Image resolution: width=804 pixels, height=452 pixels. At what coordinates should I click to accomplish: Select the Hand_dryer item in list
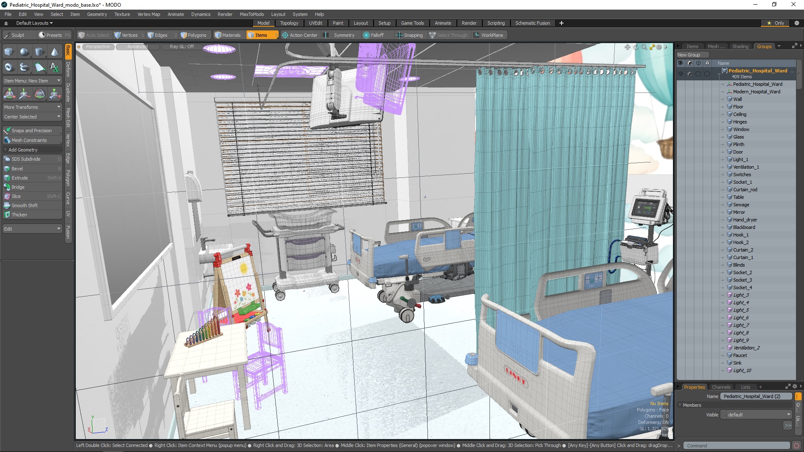coord(745,220)
